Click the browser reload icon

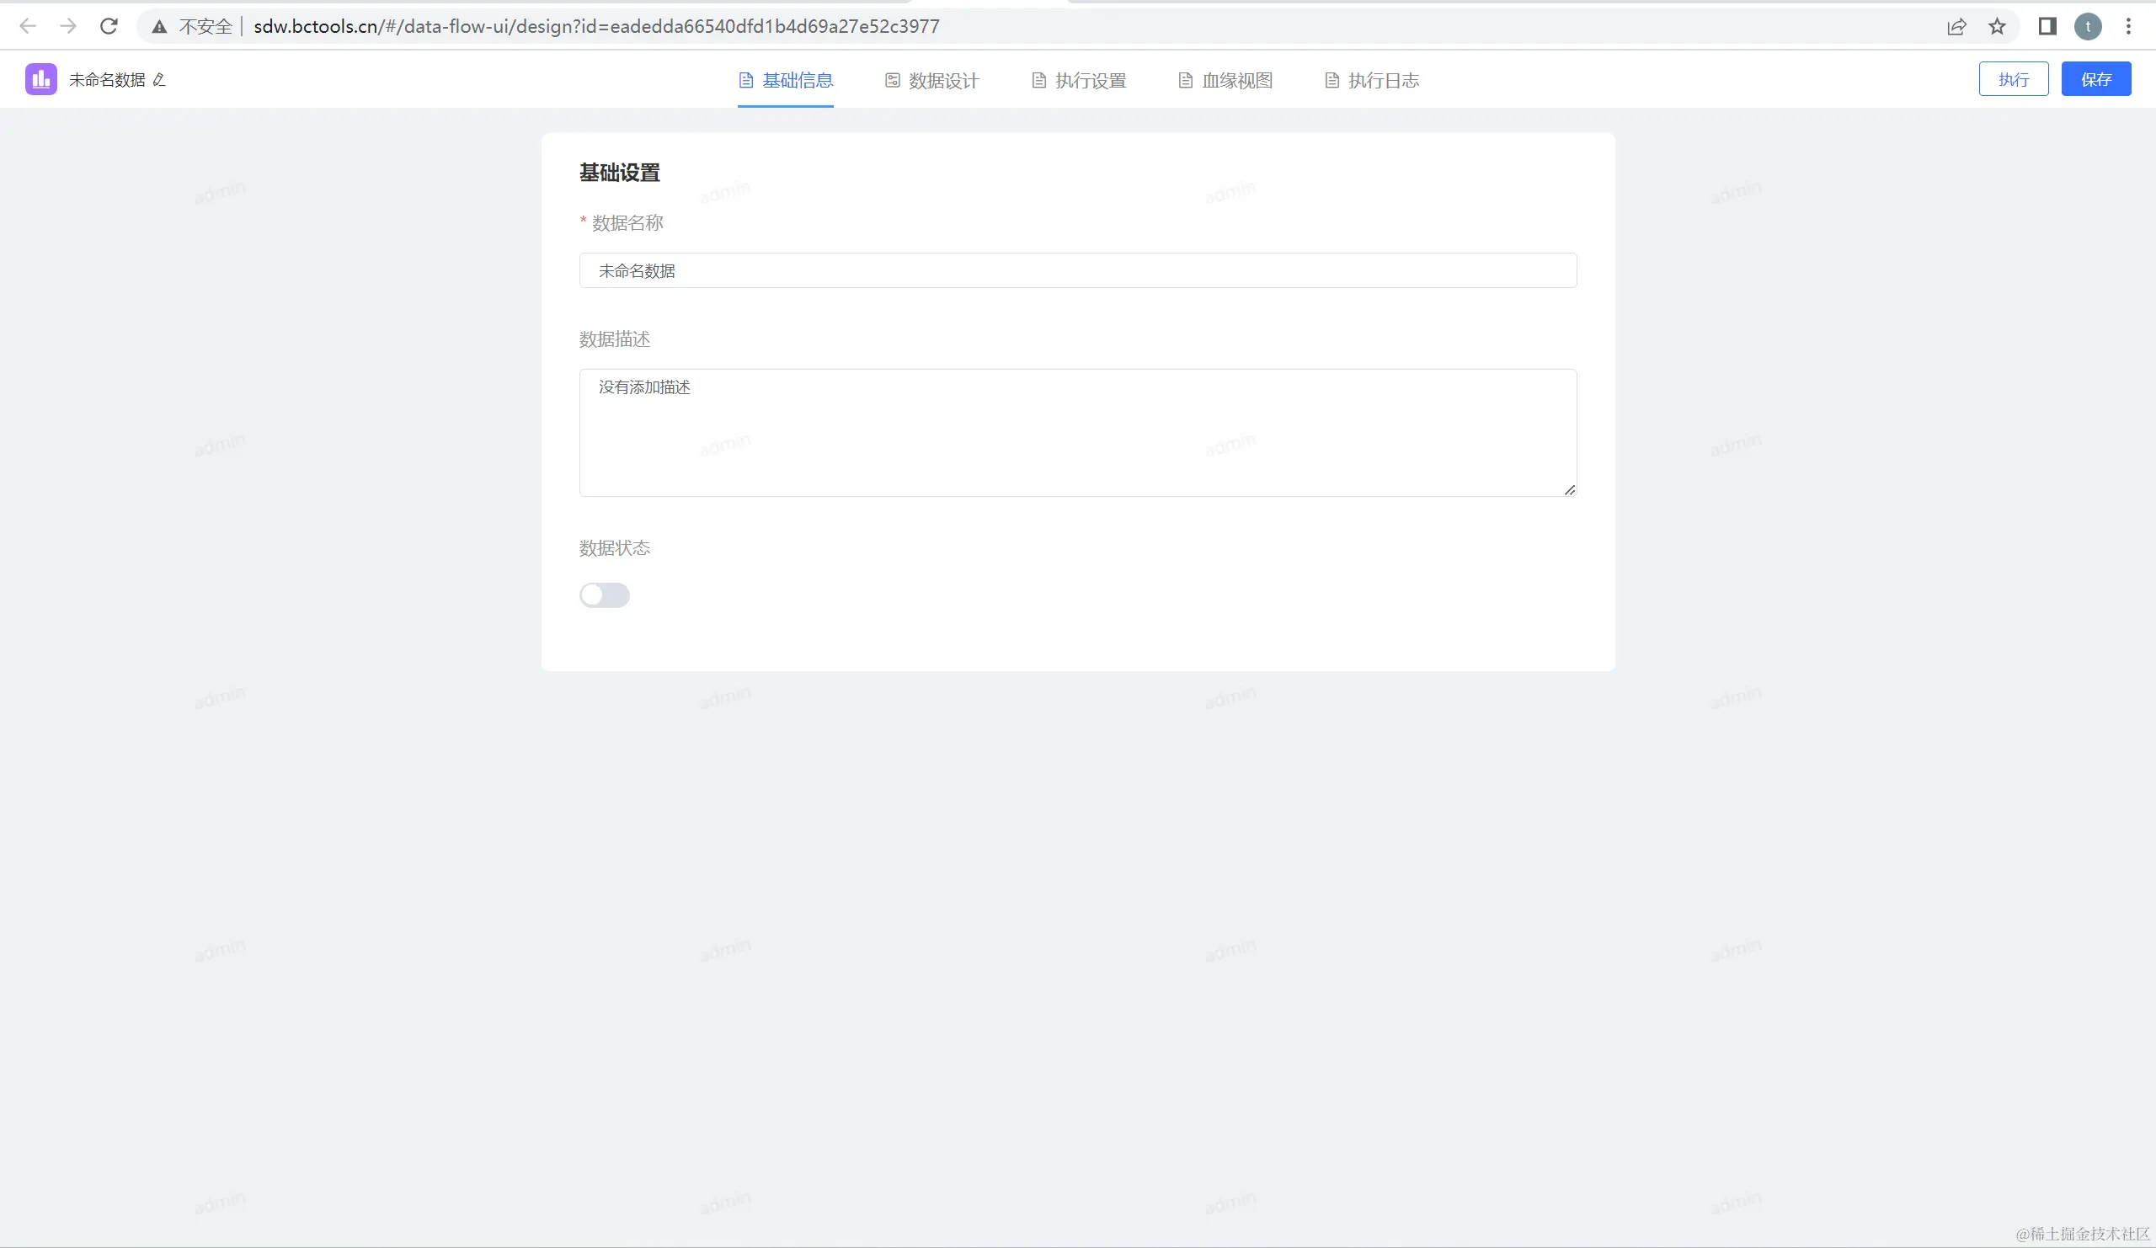click(109, 26)
